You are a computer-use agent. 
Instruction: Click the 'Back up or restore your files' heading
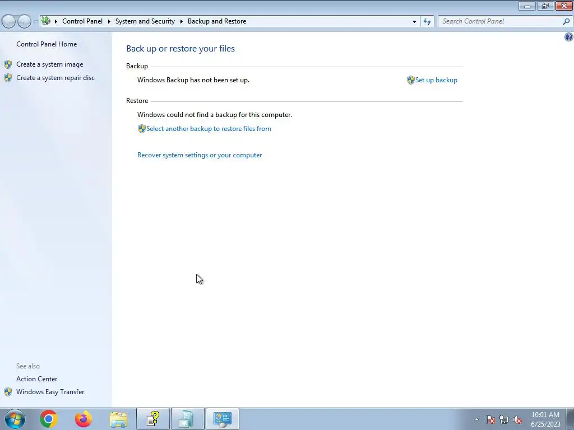180,49
